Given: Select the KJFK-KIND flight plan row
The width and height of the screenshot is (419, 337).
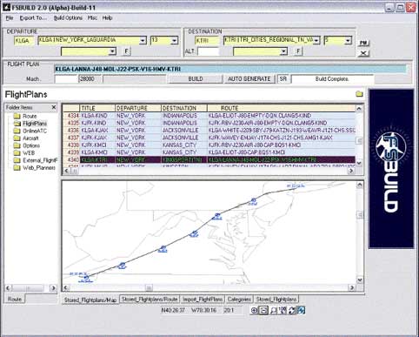Looking at the screenshot, I should coord(209,123).
